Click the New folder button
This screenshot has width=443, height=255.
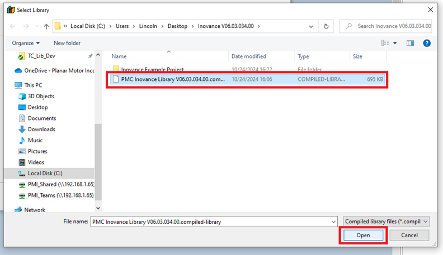pyautogui.click(x=67, y=43)
